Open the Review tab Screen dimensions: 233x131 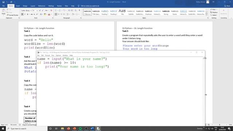coord(59,6)
